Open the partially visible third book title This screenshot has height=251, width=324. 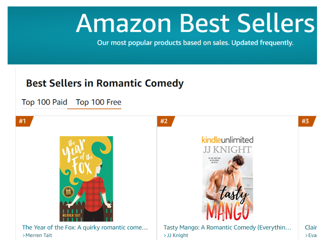point(311,227)
